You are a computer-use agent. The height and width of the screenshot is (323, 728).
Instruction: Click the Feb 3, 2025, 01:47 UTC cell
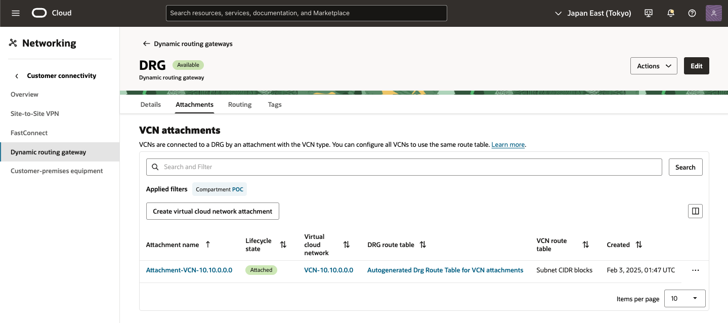click(641, 270)
